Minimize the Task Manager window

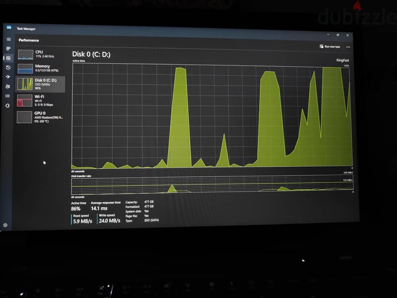[x=328, y=34]
